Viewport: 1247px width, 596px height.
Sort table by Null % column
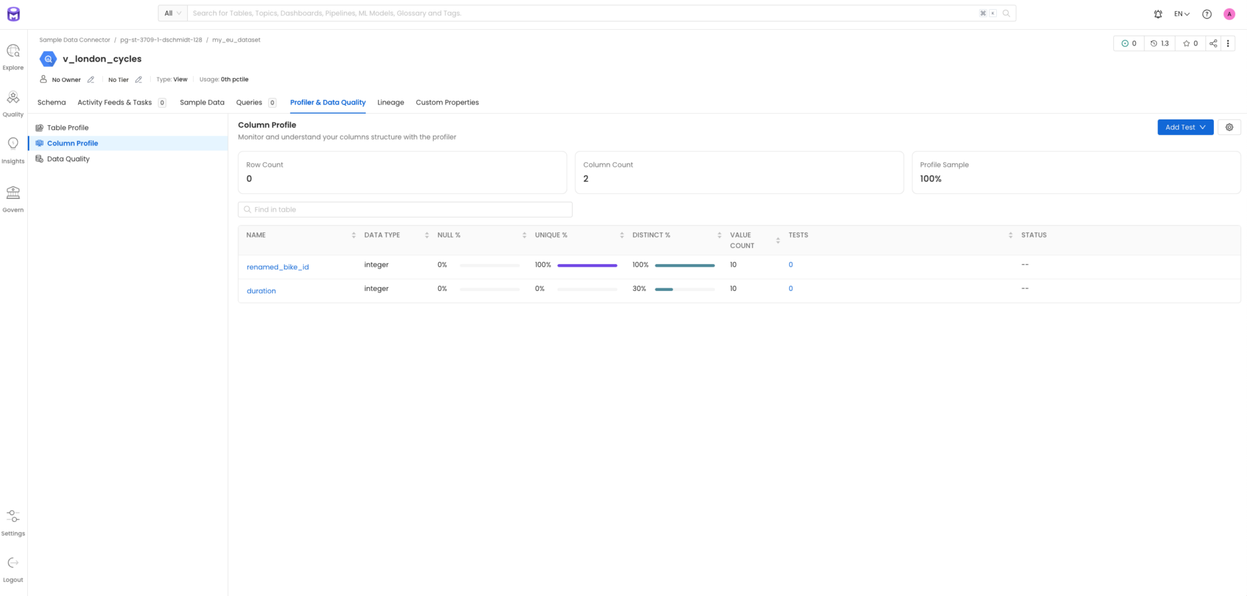click(524, 235)
